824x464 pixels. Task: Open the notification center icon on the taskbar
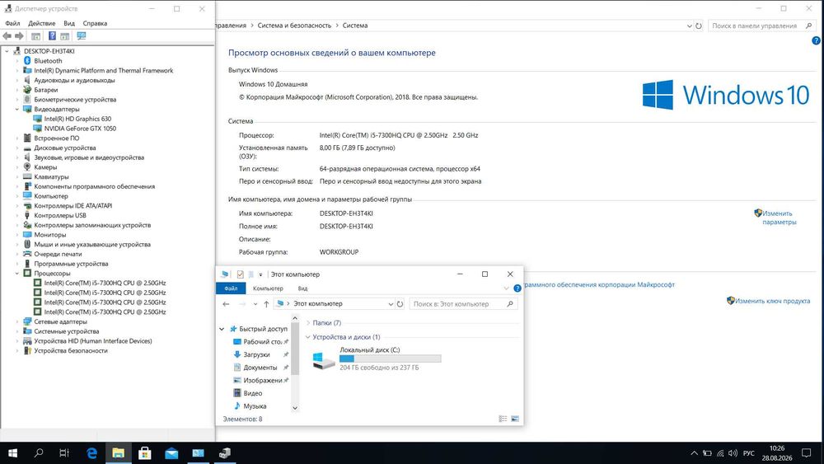(x=806, y=453)
